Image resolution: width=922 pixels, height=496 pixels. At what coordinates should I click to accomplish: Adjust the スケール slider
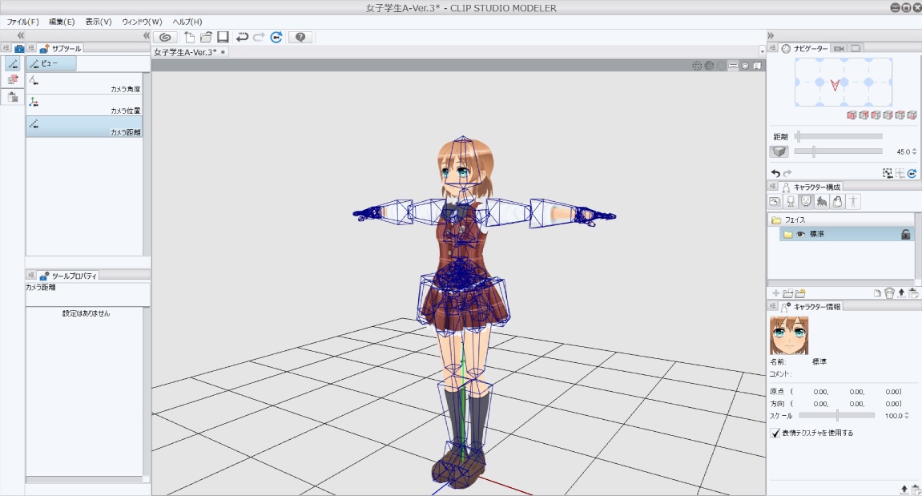[837, 415]
